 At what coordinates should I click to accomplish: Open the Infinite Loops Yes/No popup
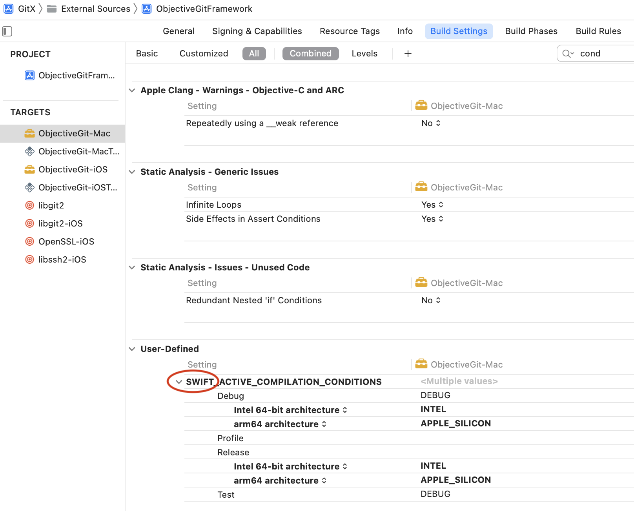pyautogui.click(x=432, y=205)
